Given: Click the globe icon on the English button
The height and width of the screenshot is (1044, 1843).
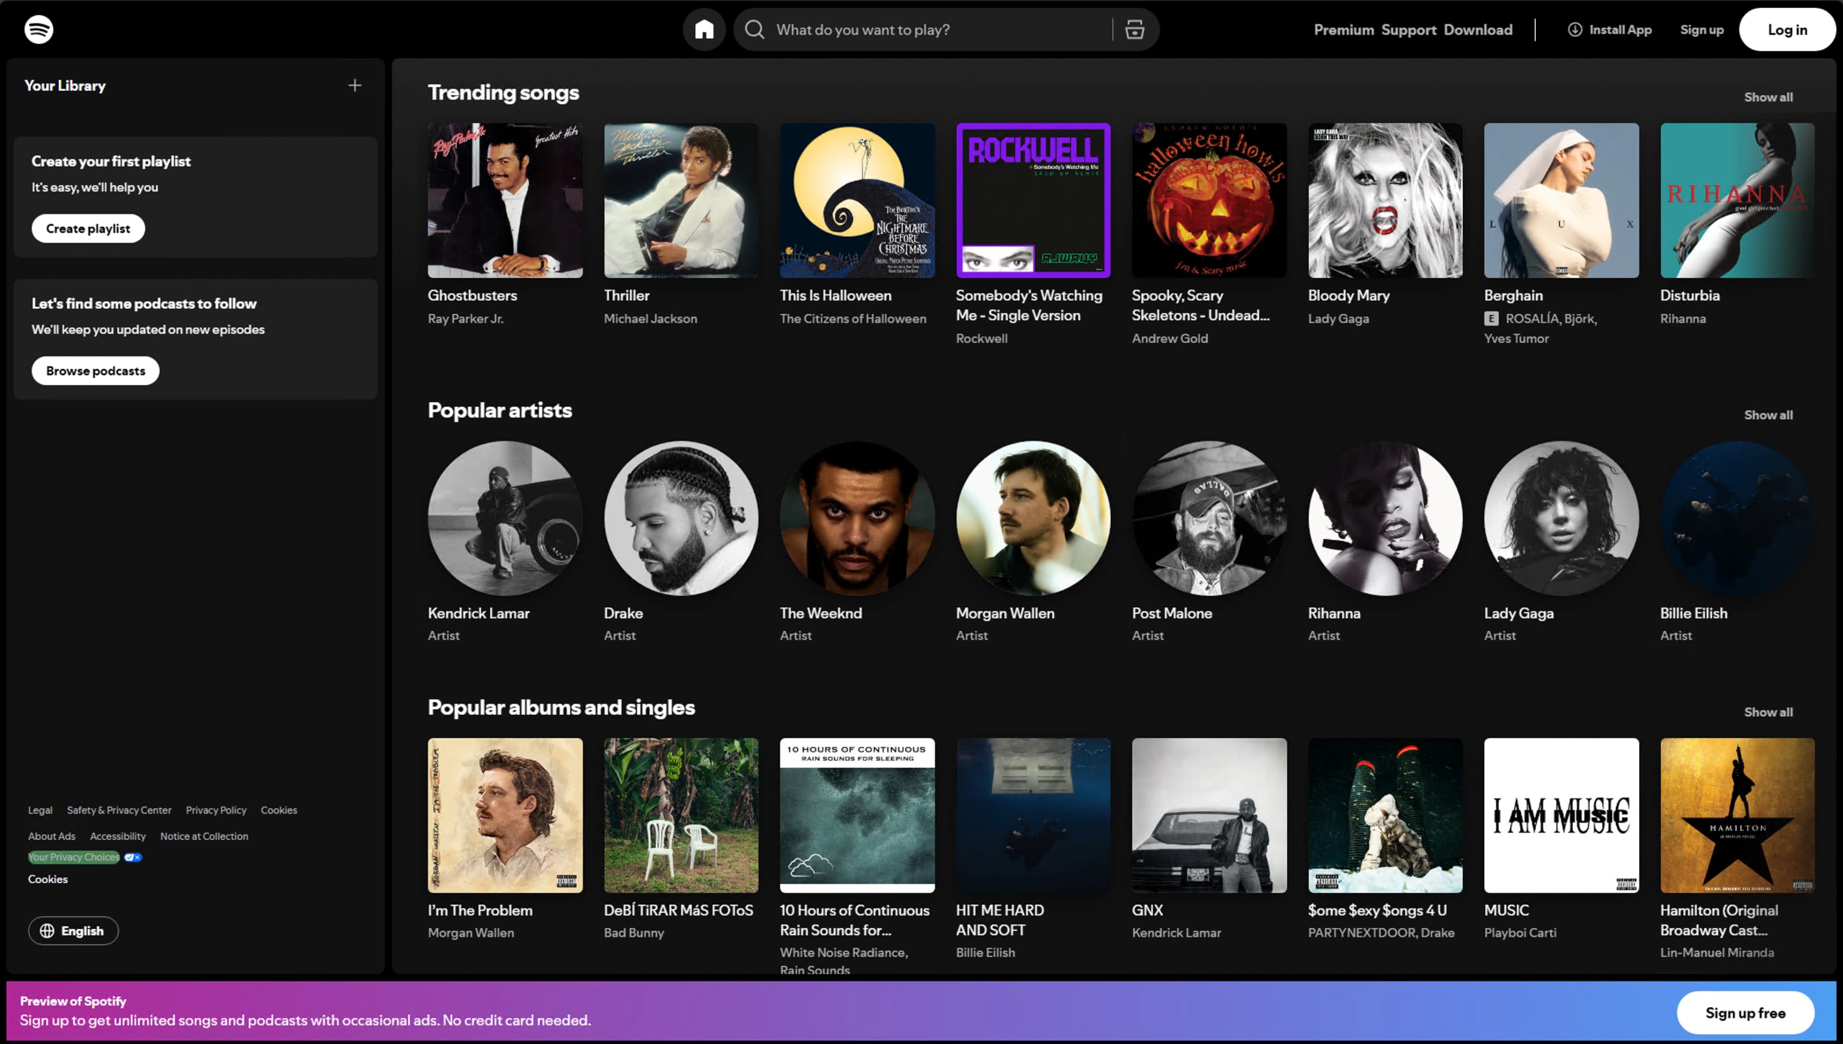Looking at the screenshot, I should pos(48,930).
